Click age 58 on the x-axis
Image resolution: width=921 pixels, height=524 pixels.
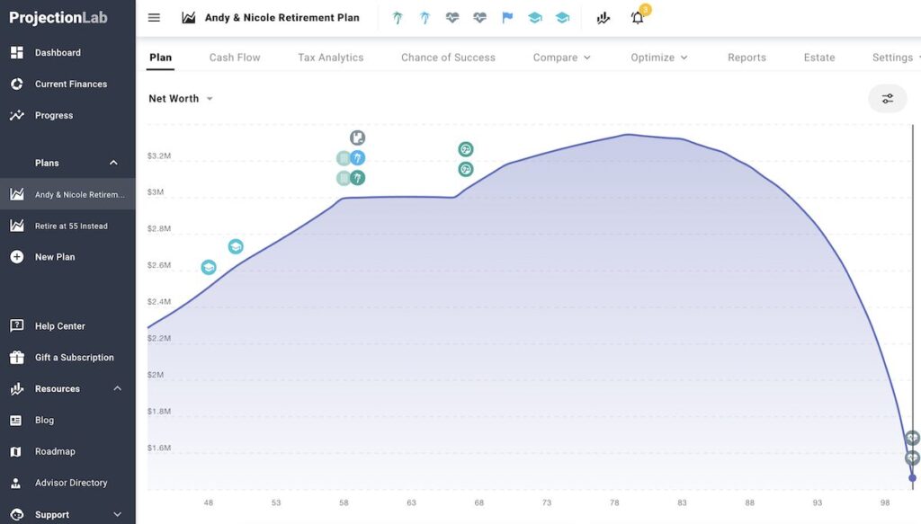tap(344, 502)
